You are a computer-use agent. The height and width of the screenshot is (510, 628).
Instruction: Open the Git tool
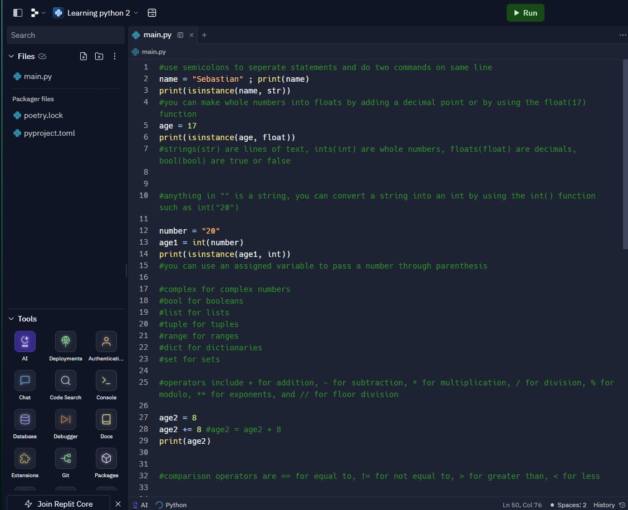[66, 463]
